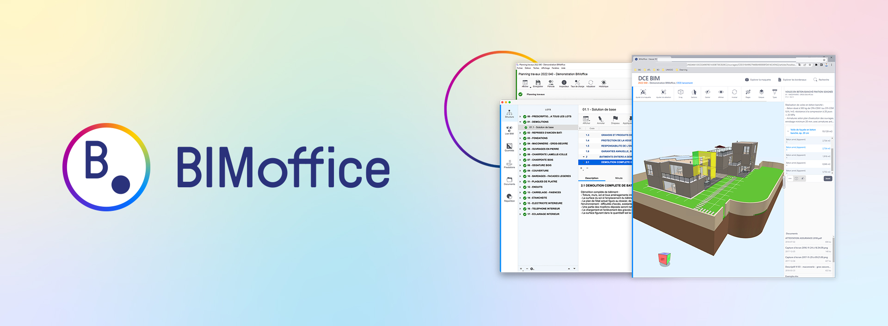Open the Affichage menu in Planning travaux
The image size is (888, 326).
tap(546, 68)
